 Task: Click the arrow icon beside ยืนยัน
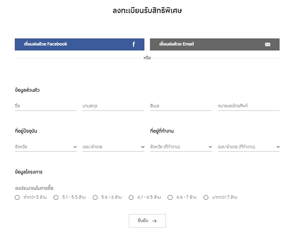(x=154, y=221)
